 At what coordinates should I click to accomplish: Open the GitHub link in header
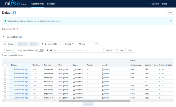coord(155,4)
